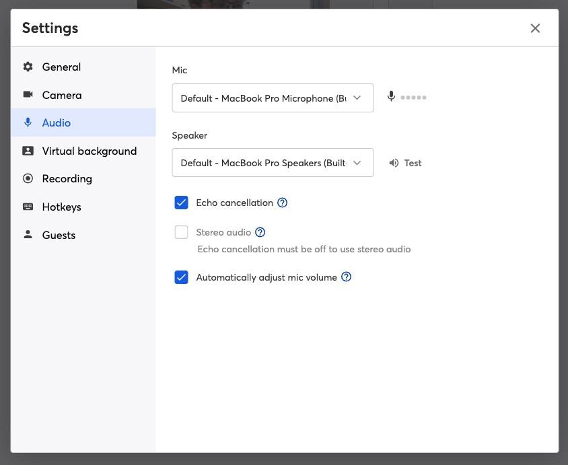The image size is (568, 465).
Task: Click the chevron arrow on the Mic selector
Action: click(x=357, y=98)
